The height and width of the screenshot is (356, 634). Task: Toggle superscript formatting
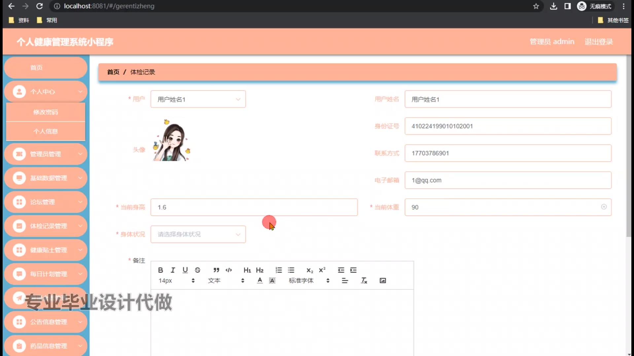pos(322,270)
